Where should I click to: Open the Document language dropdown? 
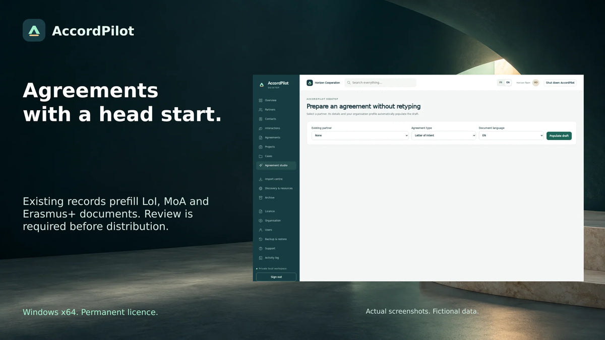tap(511, 135)
